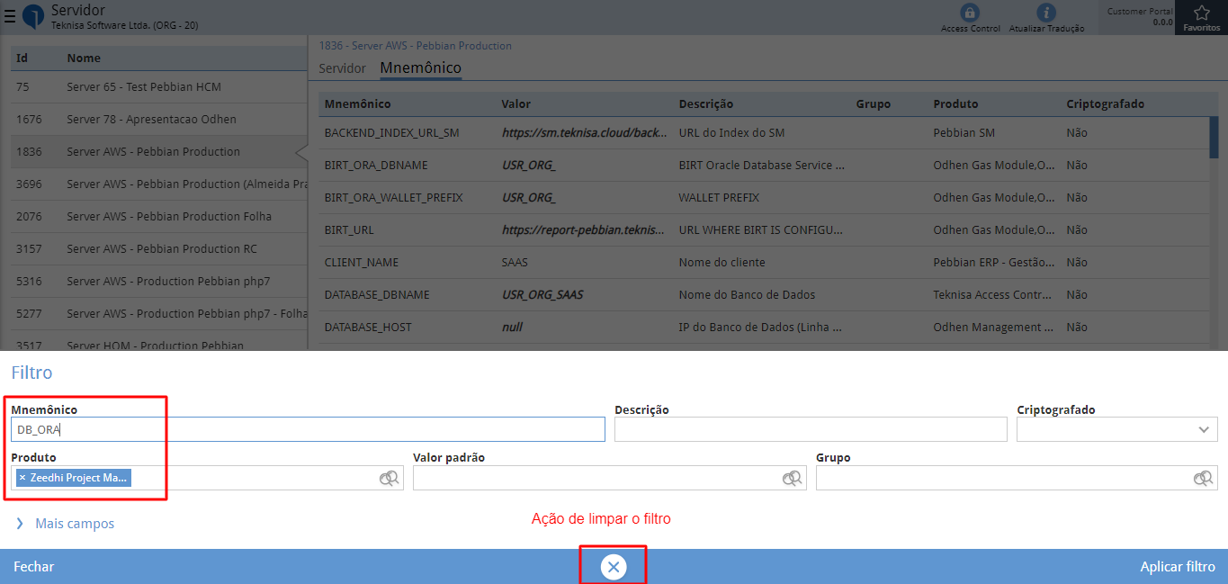The image size is (1228, 584).
Task: Open the BIRT_URL mnemonic row
Action: [764, 230]
